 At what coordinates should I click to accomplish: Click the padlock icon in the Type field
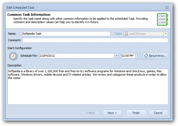126,34
